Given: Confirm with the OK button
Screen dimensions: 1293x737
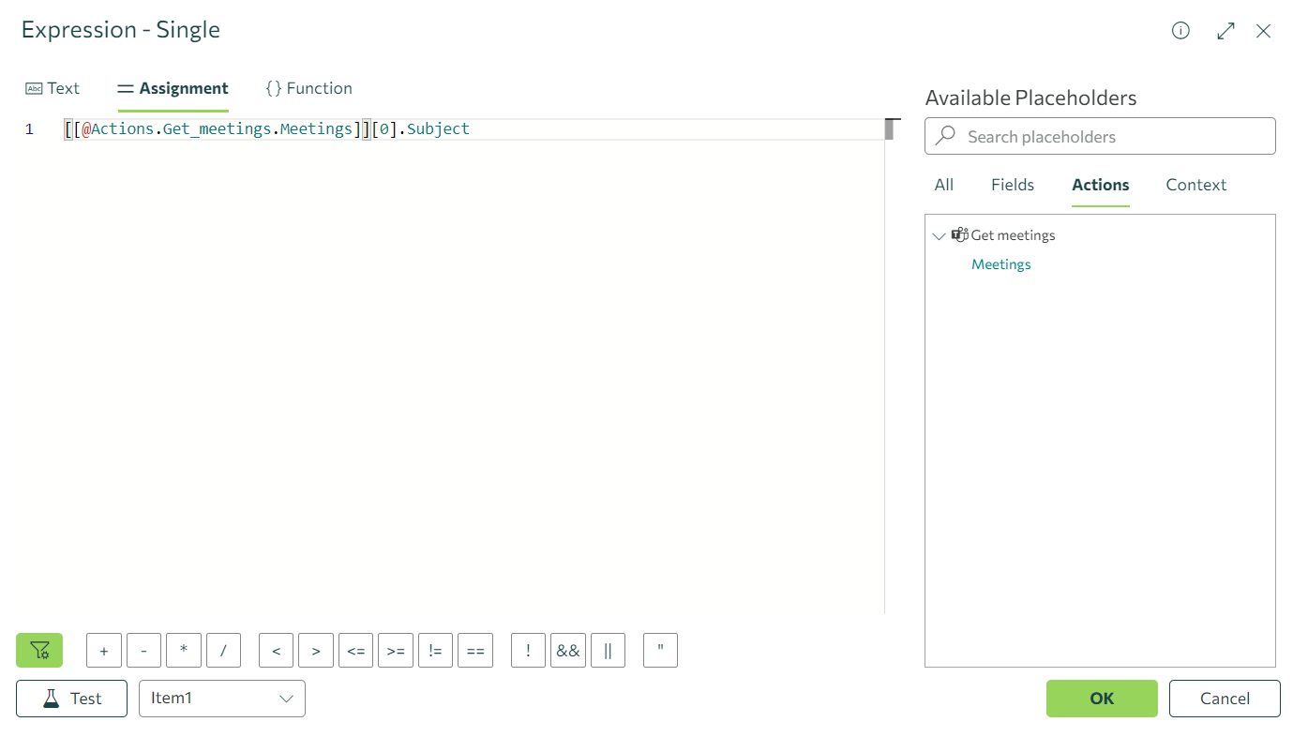Looking at the screenshot, I should click(1102, 699).
